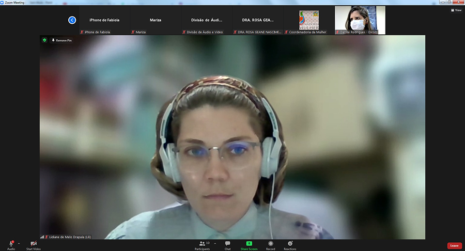Click Denise Rodrigues video thumbnail

tap(360, 20)
